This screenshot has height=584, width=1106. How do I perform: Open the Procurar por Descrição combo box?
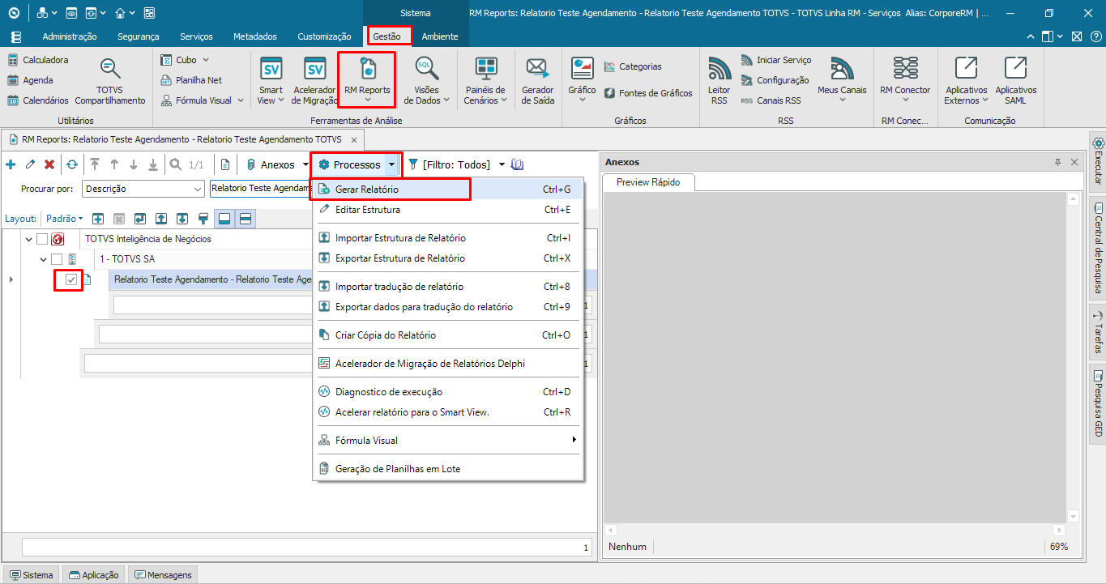click(143, 189)
